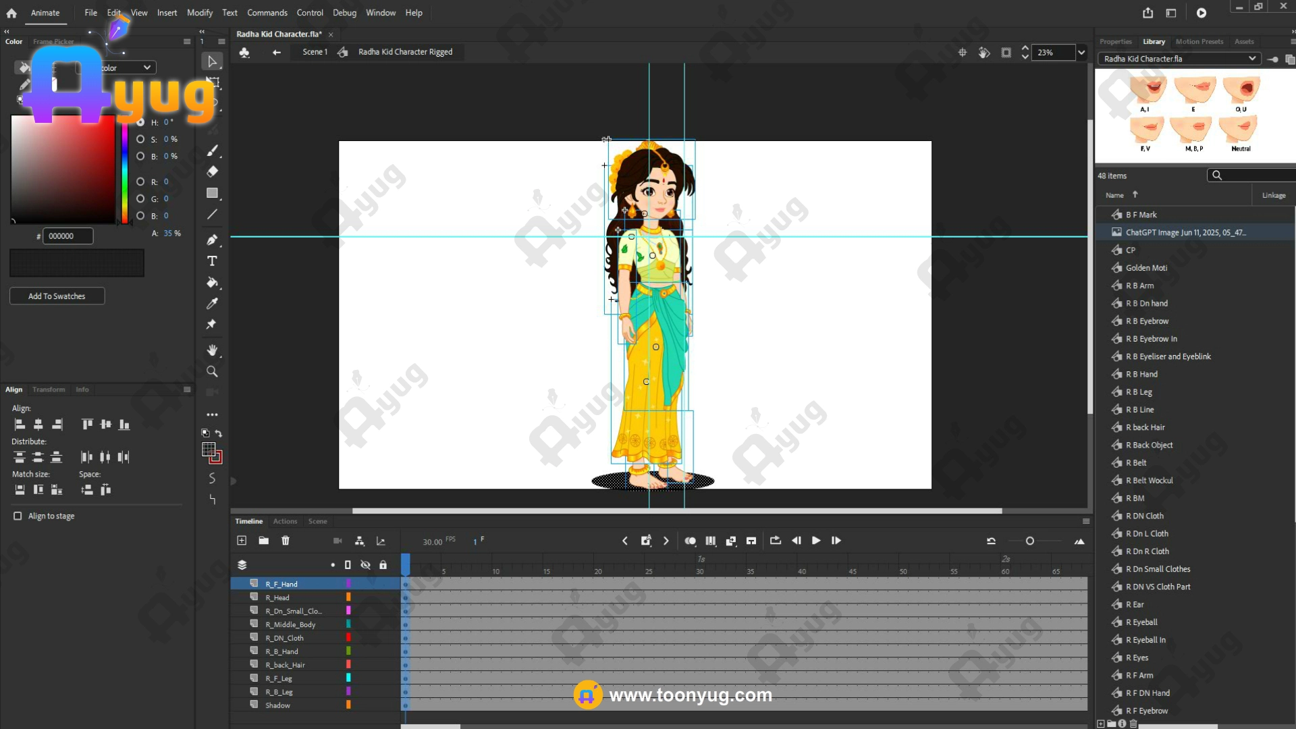Select the Zoom magnifier tool
This screenshot has height=729, width=1296.
pyautogui.click(x=212, y=371)
